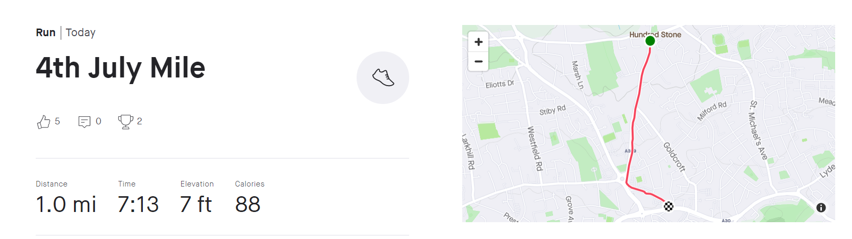Click the Run activity type label
The width and height of the screenshot is (852, 239).
[x=45, y=33]
